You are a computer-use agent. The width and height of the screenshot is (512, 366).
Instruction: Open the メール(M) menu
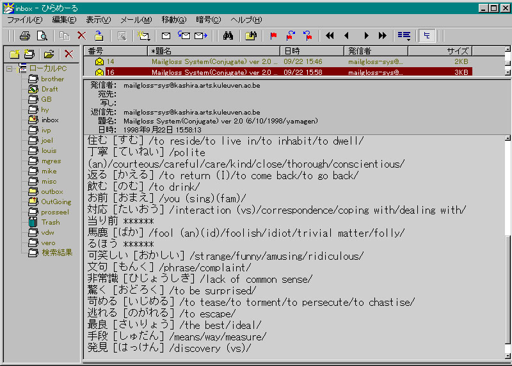[x=136, y=20]
